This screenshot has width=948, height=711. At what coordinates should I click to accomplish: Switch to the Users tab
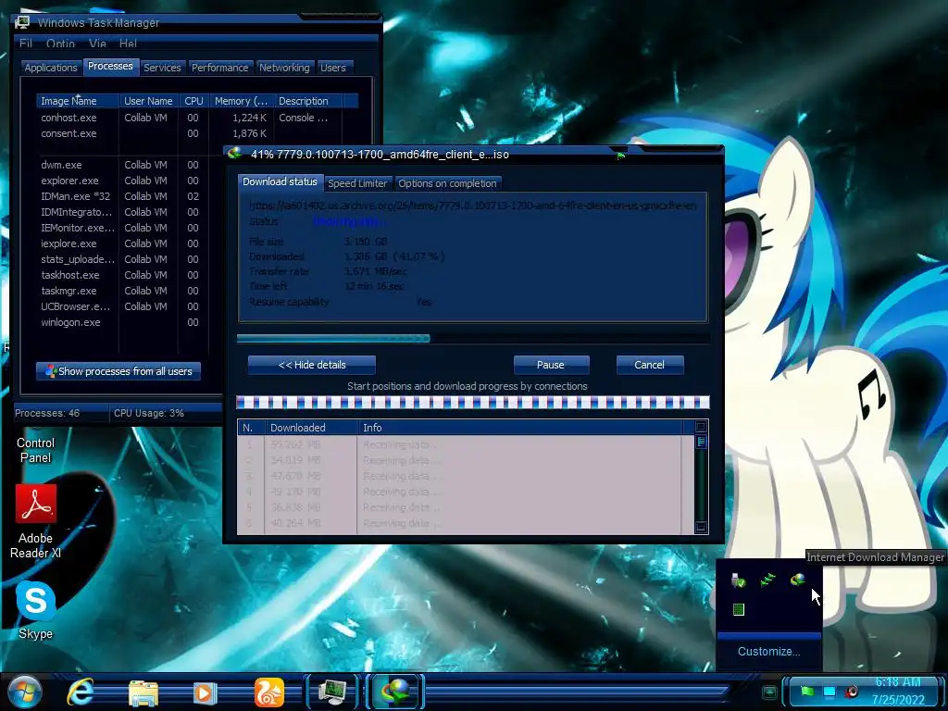pyautogui.click(x=333, y=68)
